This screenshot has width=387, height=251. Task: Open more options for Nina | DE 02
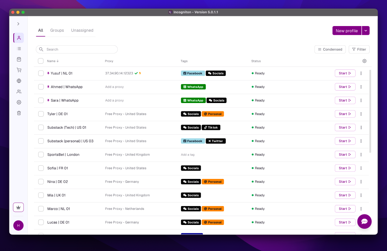tap(361, 182)
